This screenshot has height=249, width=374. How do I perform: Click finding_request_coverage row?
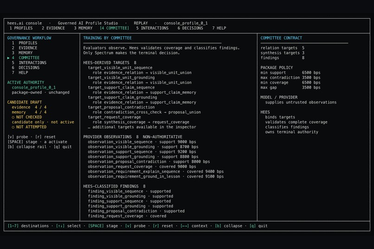127,216
